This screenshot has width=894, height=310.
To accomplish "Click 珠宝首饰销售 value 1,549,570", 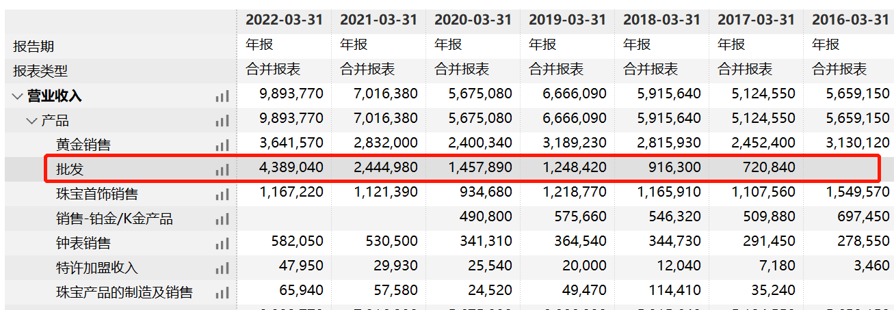I will (858, 192).
